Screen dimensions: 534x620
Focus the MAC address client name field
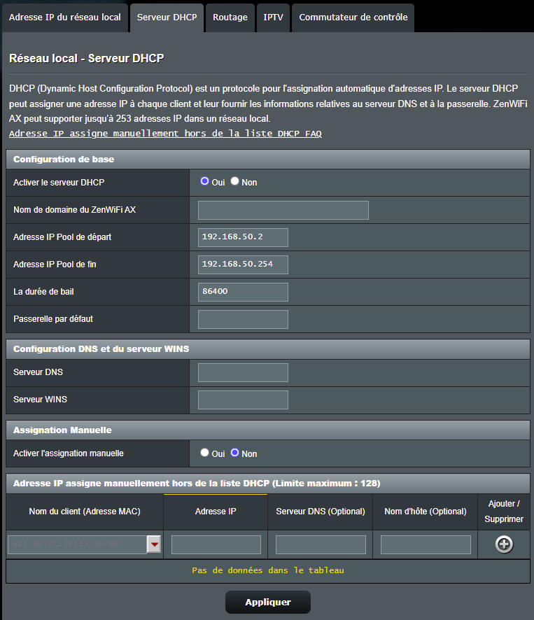77,544
